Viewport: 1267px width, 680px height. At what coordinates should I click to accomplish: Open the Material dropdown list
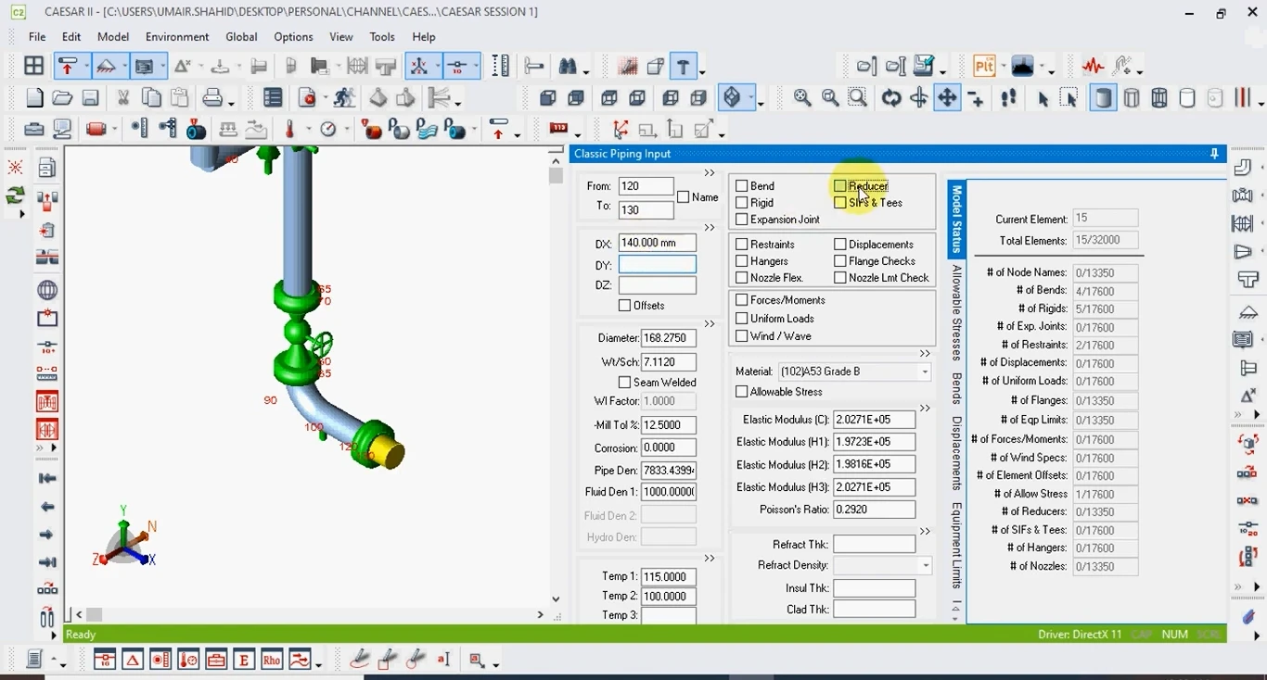coord(925,371)
